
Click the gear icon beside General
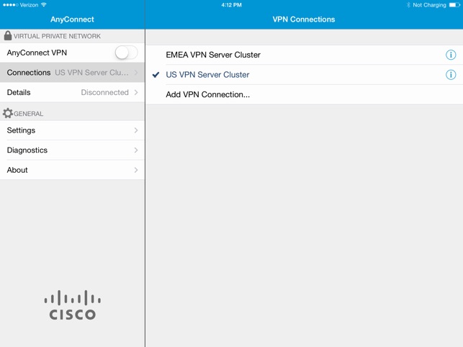coord(8,113)
